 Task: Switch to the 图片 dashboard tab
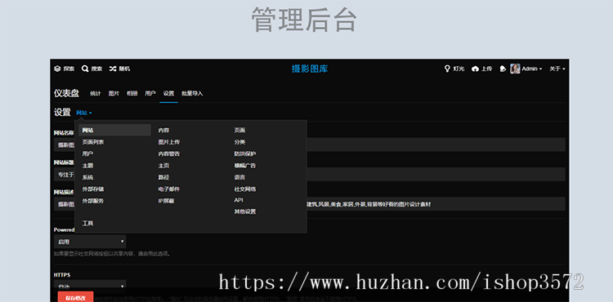point(114,94)
